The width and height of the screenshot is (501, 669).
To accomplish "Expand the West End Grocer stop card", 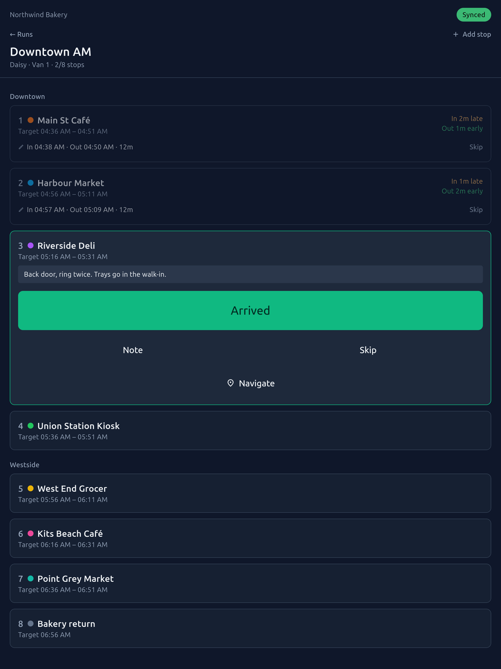I will [x=250, y=493].
